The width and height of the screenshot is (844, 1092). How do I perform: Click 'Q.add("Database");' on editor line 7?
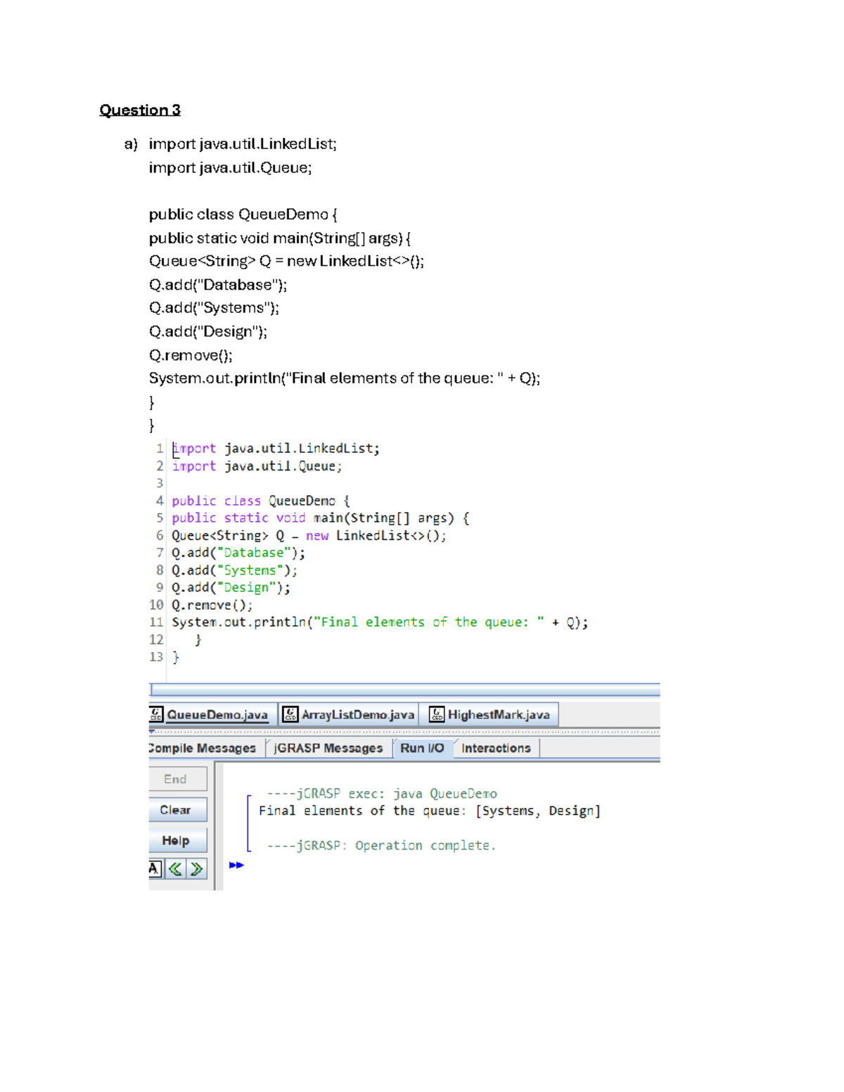tap(238, 553)
